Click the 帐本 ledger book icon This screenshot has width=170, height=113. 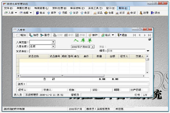[x=41, y=13]
